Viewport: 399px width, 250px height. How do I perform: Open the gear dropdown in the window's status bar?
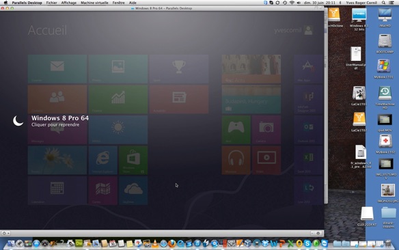coord(5,233)
